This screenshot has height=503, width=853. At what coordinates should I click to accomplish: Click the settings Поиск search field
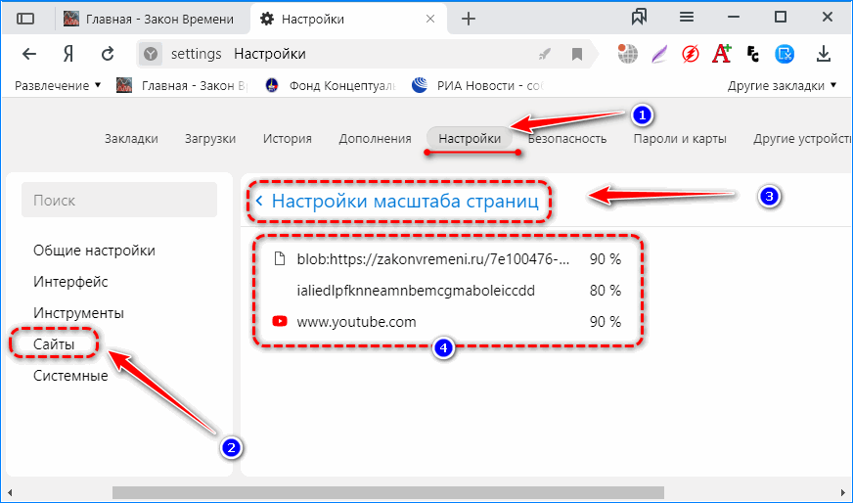(119, 200)
